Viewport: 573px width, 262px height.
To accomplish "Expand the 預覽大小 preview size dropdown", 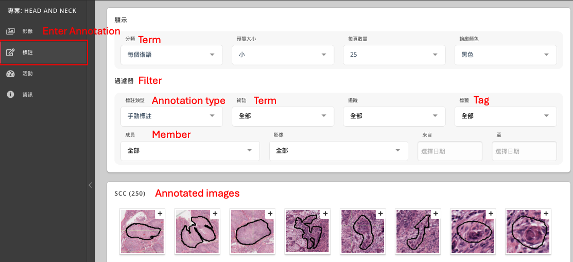I will (282, 55).
